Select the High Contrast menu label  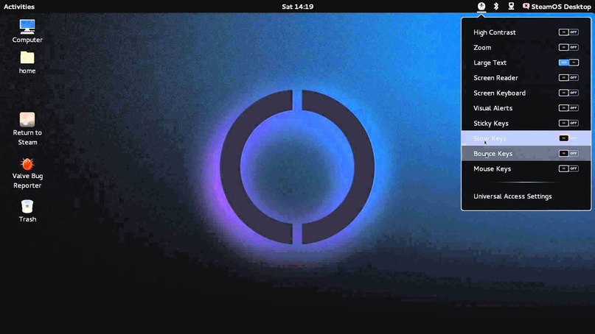[495, 32]
